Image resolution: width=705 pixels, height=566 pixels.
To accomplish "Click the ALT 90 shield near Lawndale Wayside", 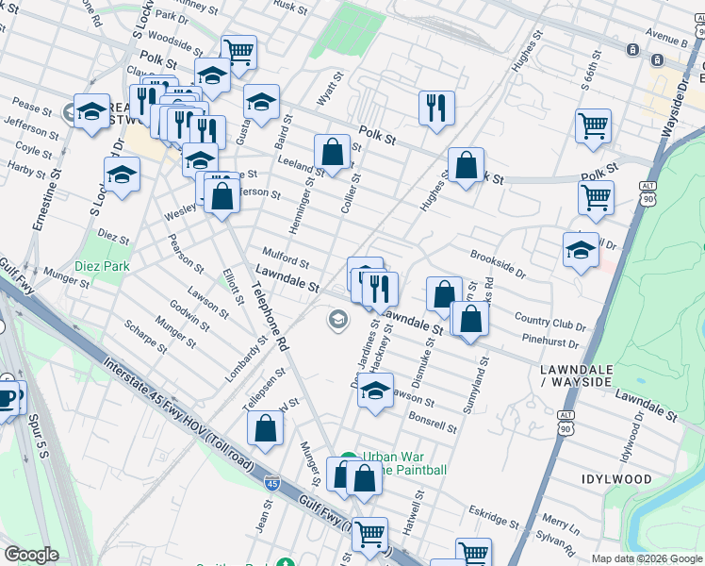I will coord(566,423).
